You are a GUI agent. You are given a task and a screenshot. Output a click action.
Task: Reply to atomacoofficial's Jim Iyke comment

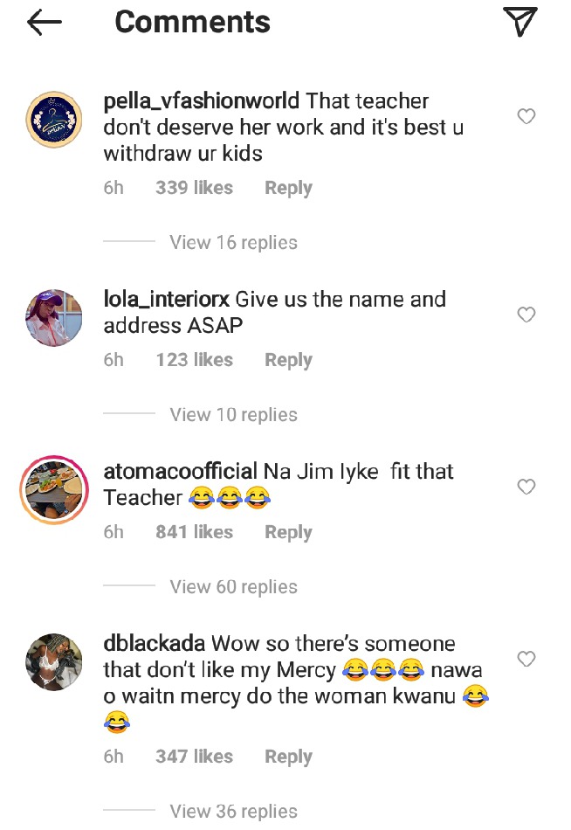click(288, 532)
